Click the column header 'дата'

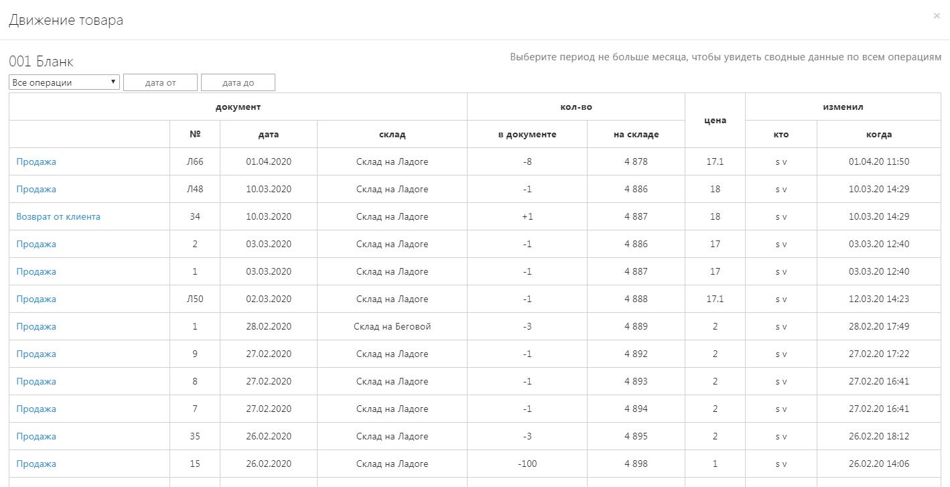(269, 134)
